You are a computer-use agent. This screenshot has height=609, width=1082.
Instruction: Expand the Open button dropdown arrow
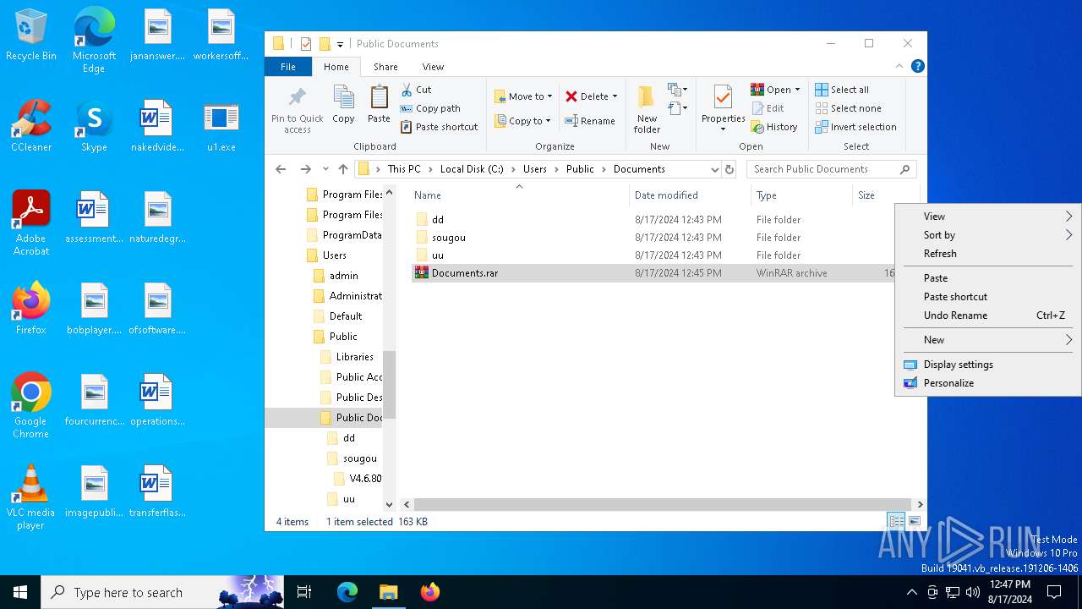[797, 90]
